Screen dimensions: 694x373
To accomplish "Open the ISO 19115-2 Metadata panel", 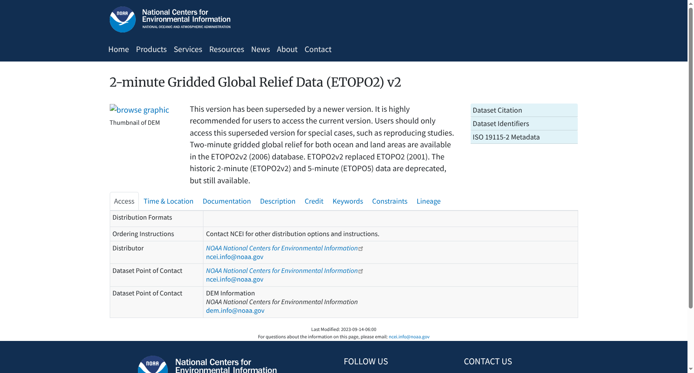I will [524, 137].
